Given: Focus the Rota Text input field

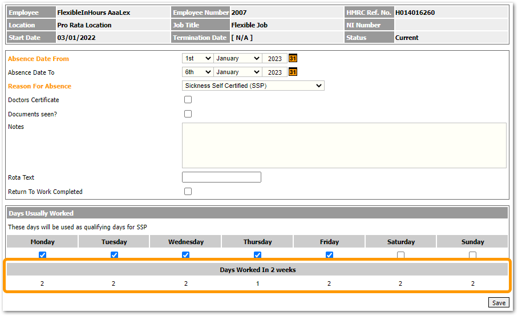Looking at the screenshot, I should tap(221, 177).
